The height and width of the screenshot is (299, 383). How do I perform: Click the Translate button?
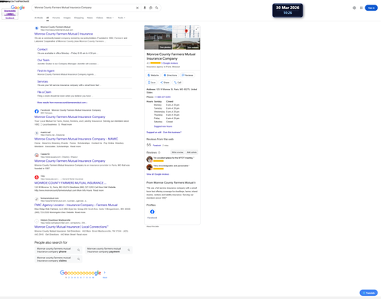pyautogui.click(x=368, y=293)
